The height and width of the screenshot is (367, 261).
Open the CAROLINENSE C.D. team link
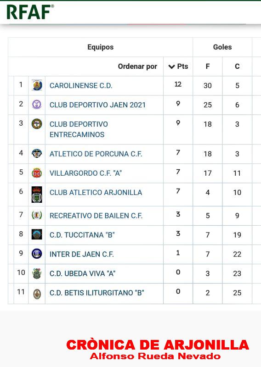81,85
